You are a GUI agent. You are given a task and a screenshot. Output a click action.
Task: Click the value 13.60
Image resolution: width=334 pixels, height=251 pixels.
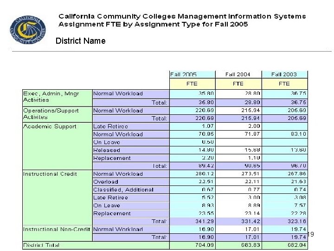299,150
